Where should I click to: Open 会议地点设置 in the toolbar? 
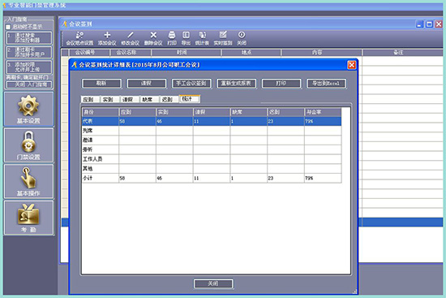(x=79, y=38)
